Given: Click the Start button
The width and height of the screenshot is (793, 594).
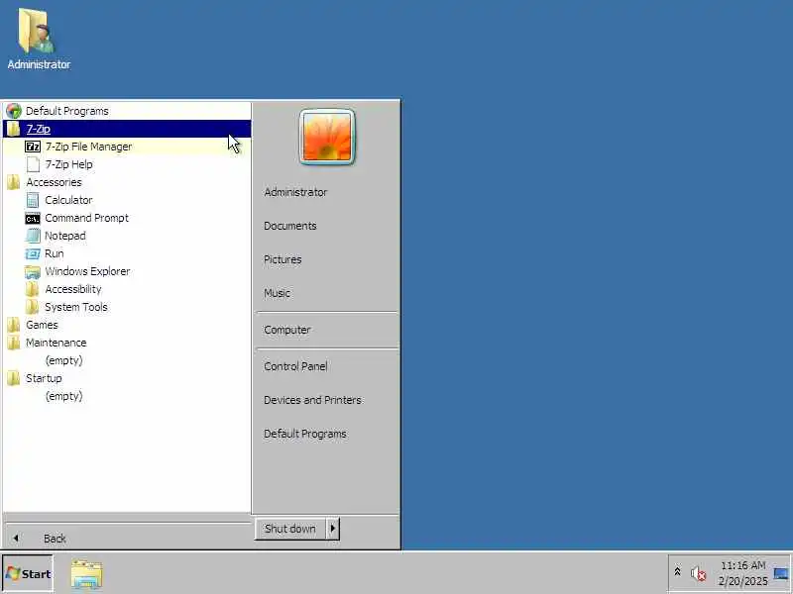Looking at the screenshot, I should coord(28,574).
